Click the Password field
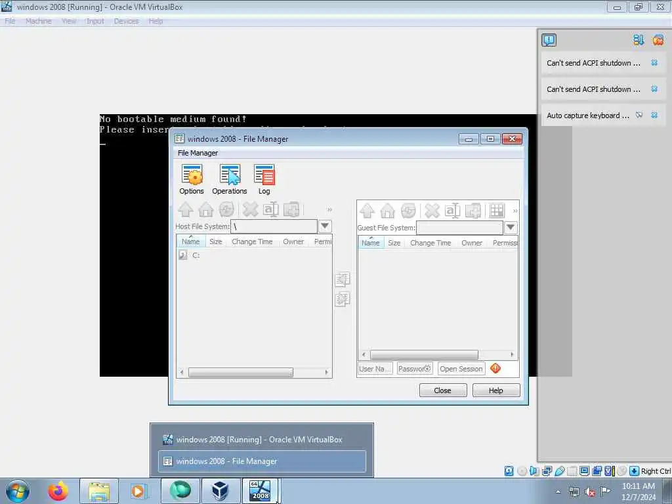This screenshot has width=672, height=504. [x=415, y=369]
